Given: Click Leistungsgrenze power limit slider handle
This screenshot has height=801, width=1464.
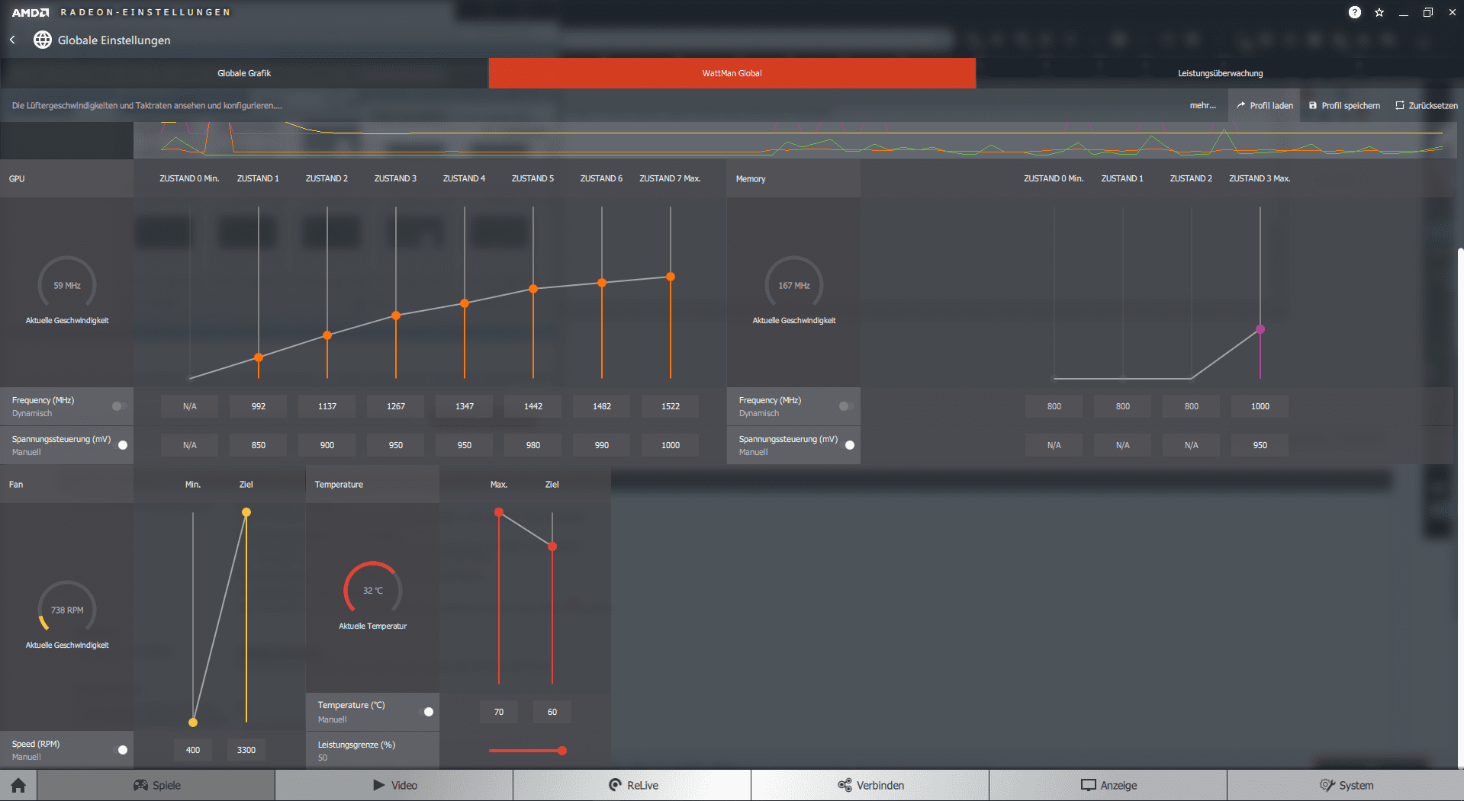Looking at the screenshot, I should tap(562, 751).
